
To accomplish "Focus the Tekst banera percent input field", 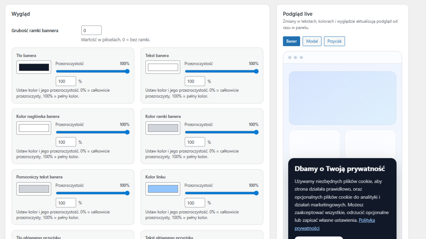I will point(195,81).
